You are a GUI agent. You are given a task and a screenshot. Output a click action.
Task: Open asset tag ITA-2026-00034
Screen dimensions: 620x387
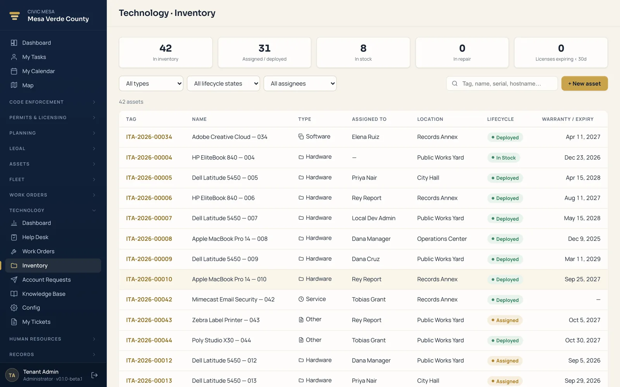pyautogui.click(x=149, y=137)
